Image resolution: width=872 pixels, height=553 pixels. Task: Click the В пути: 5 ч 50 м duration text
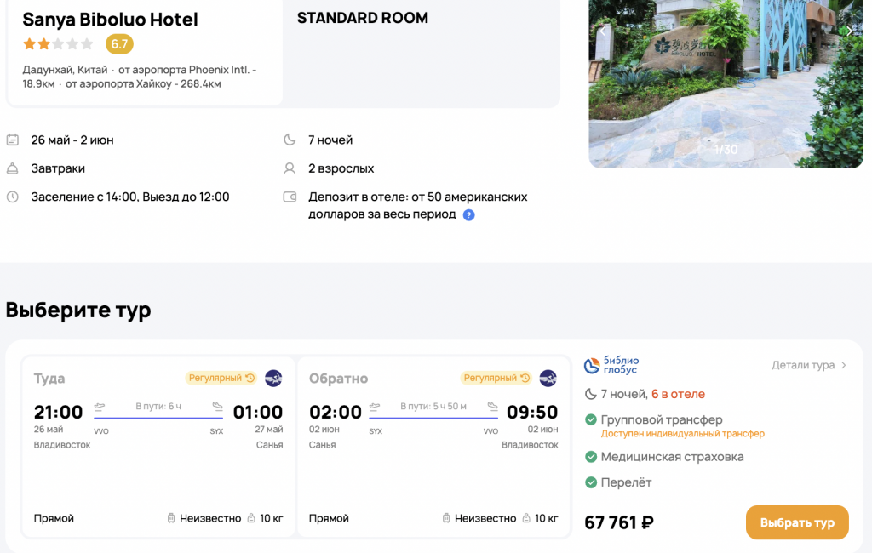click(x=433, y=407)
